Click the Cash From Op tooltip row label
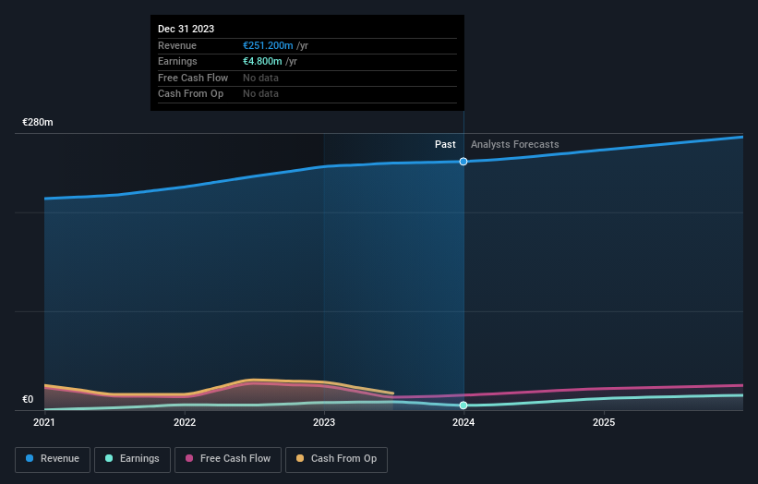The height and width of the screenshot is (484, 758). (190, 94)
